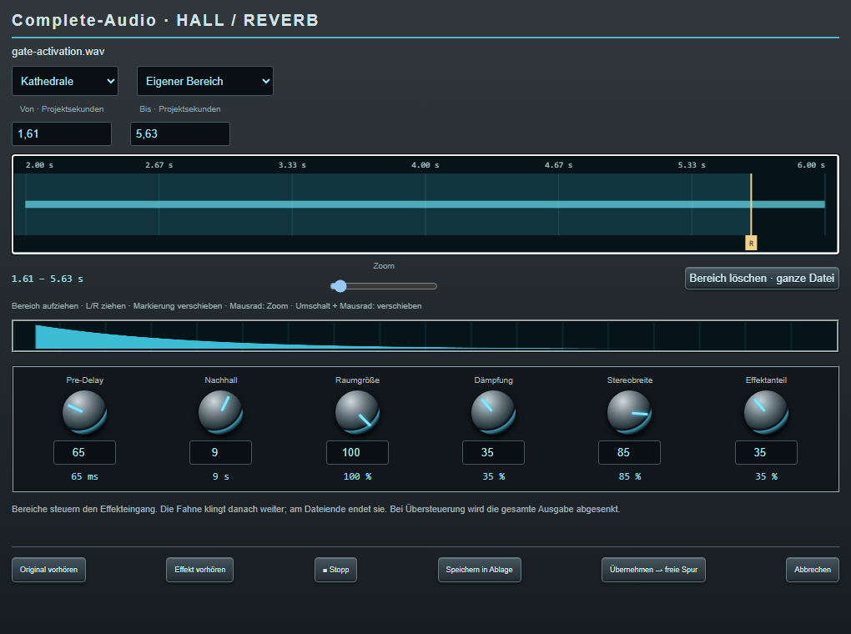The height and width of the screenshot is (634, 851).
Task: Click the Dämpfung value field
Action: [x=493, y=452]
